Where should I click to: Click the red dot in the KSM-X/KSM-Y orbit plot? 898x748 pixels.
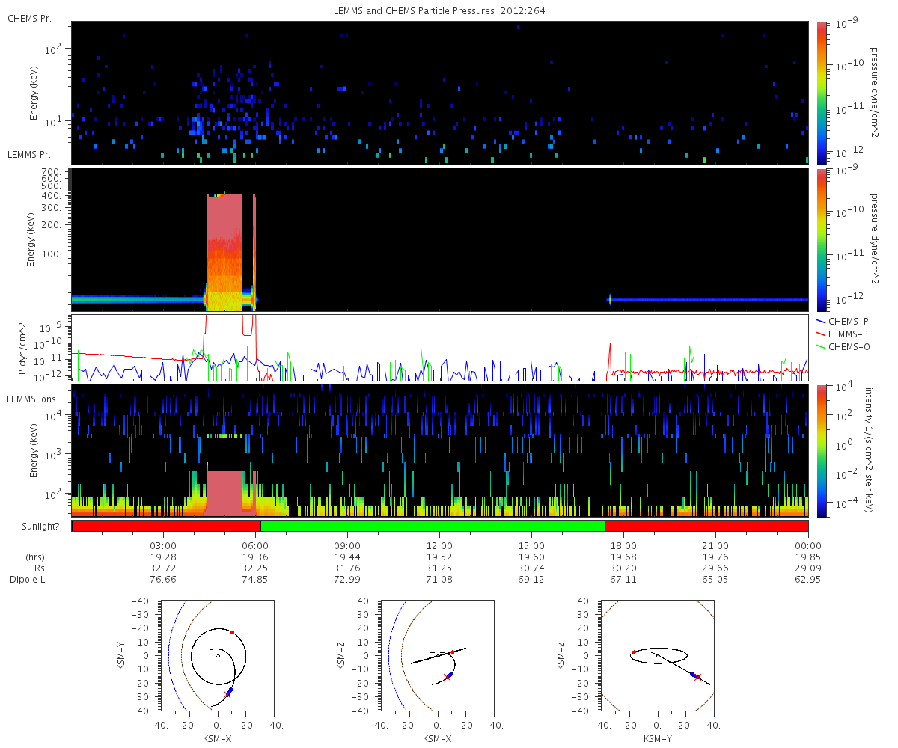[x=233, y=632]
